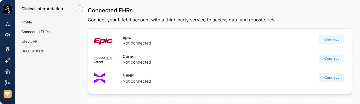Select Connected EHRs in the side menu

click(36, 32)
